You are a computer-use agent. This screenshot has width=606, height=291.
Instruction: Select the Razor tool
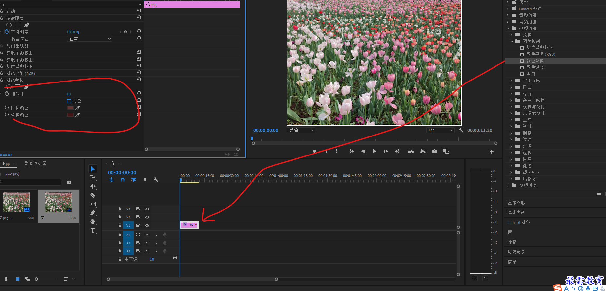click(93, 195)
